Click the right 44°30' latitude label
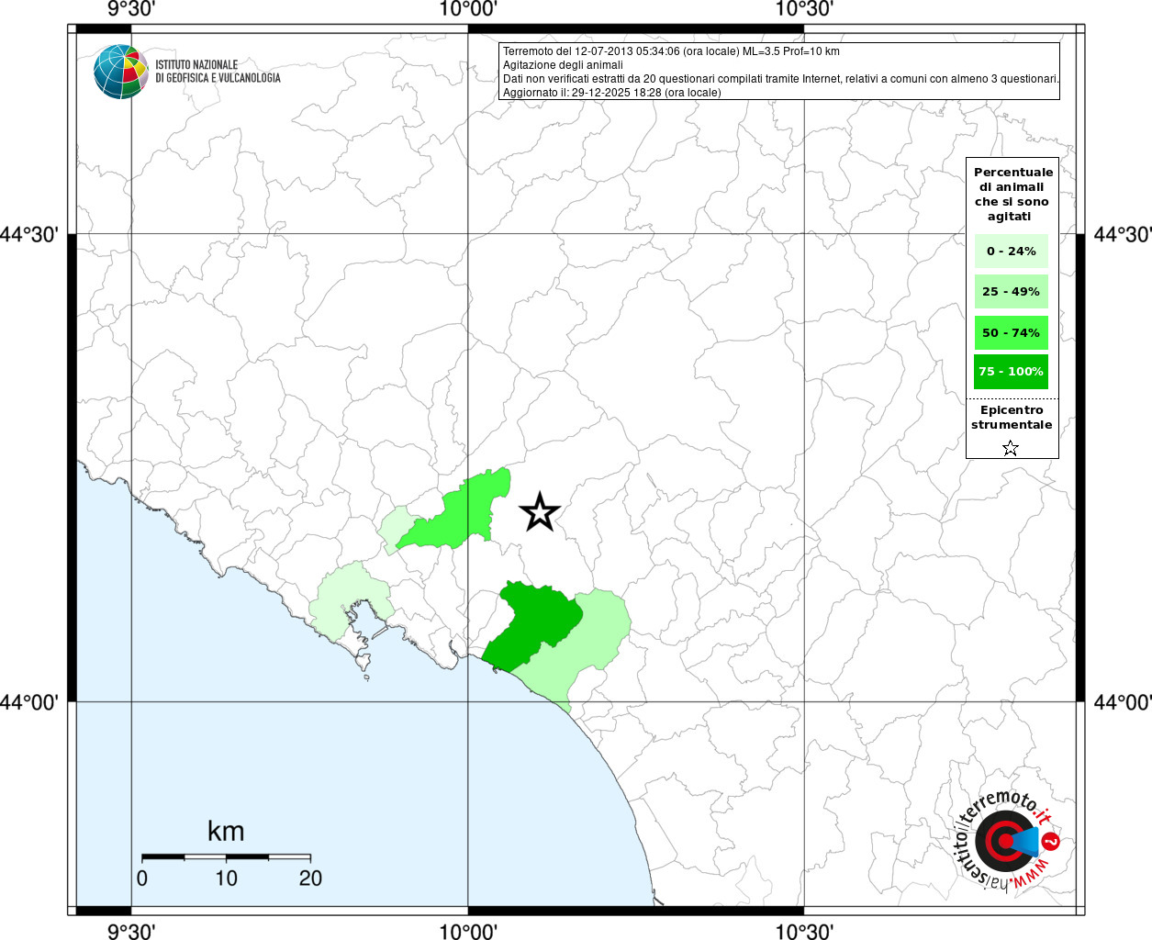Image resolution: width=1152 pixels, height=940 pixels. coord(1122,235)
